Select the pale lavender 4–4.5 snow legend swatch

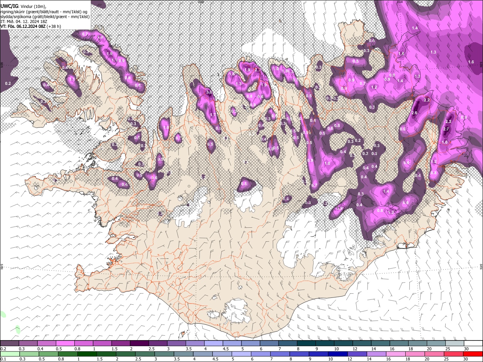point(213,343)
